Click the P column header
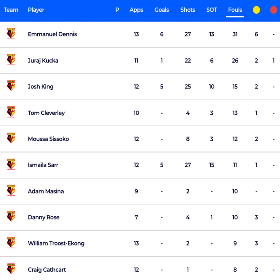 (117, 10)
